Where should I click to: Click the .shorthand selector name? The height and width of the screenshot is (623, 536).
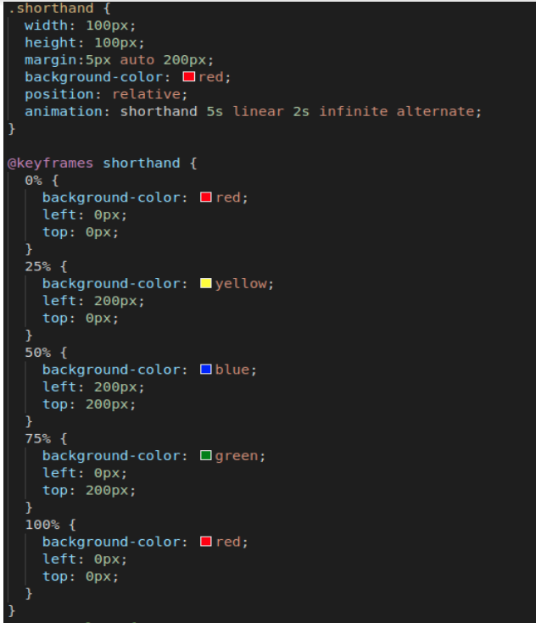click(x=51, y=8)
